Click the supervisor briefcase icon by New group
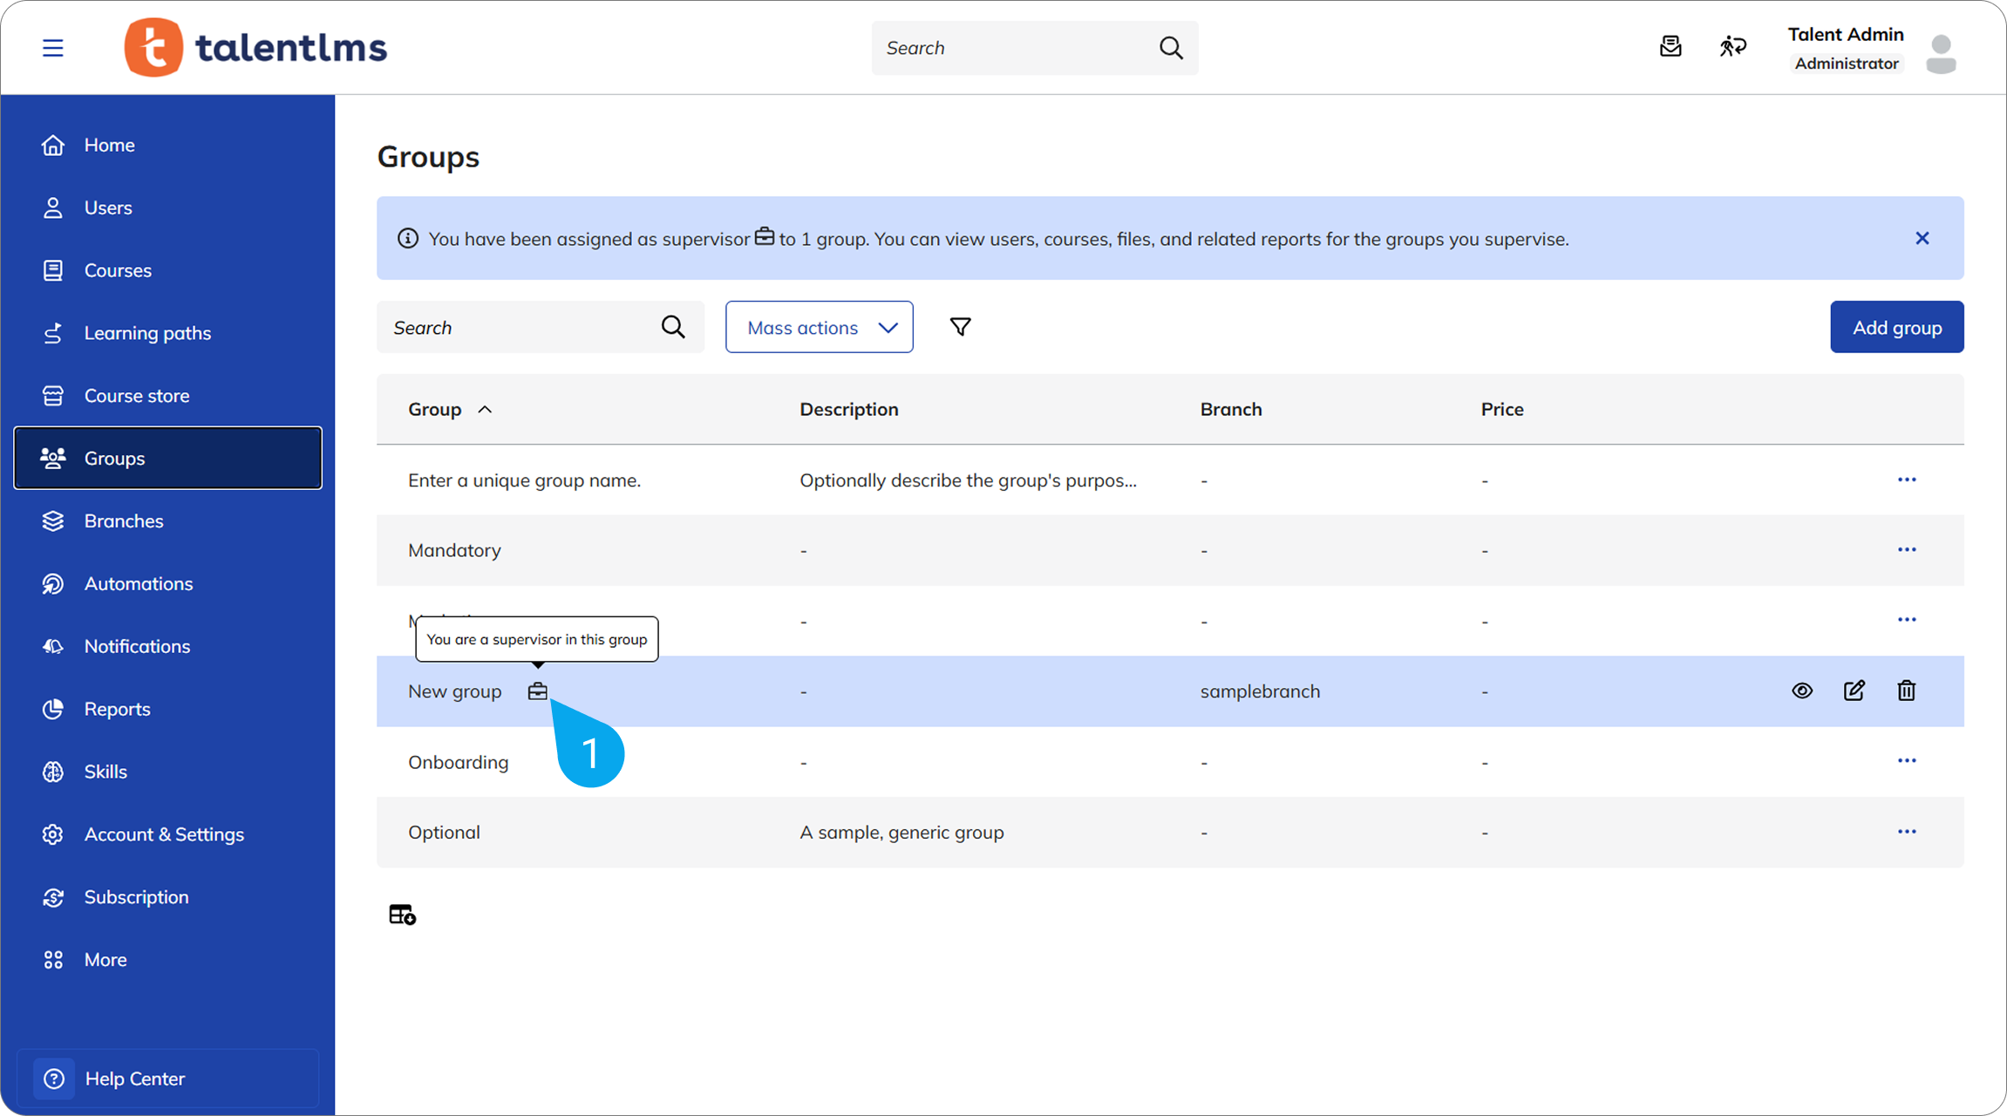2007x1116 pixels. [538, 691]
